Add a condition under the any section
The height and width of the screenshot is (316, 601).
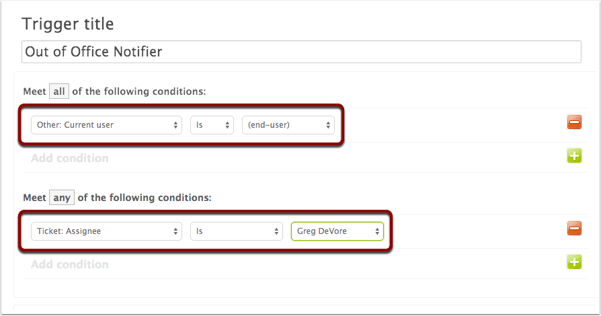(574, 262)
